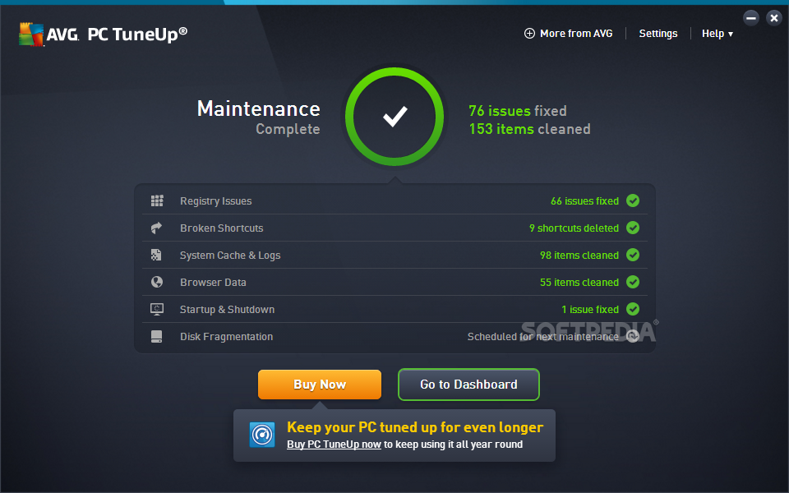Viewport: 789px width, 493px height.
Task: Click the green check next to 55 items cleaned
Action: click(x=633, y=282)
